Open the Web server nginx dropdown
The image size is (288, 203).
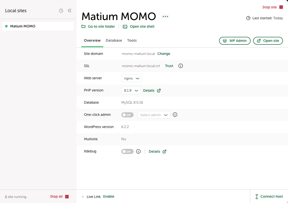click(132, 78)
